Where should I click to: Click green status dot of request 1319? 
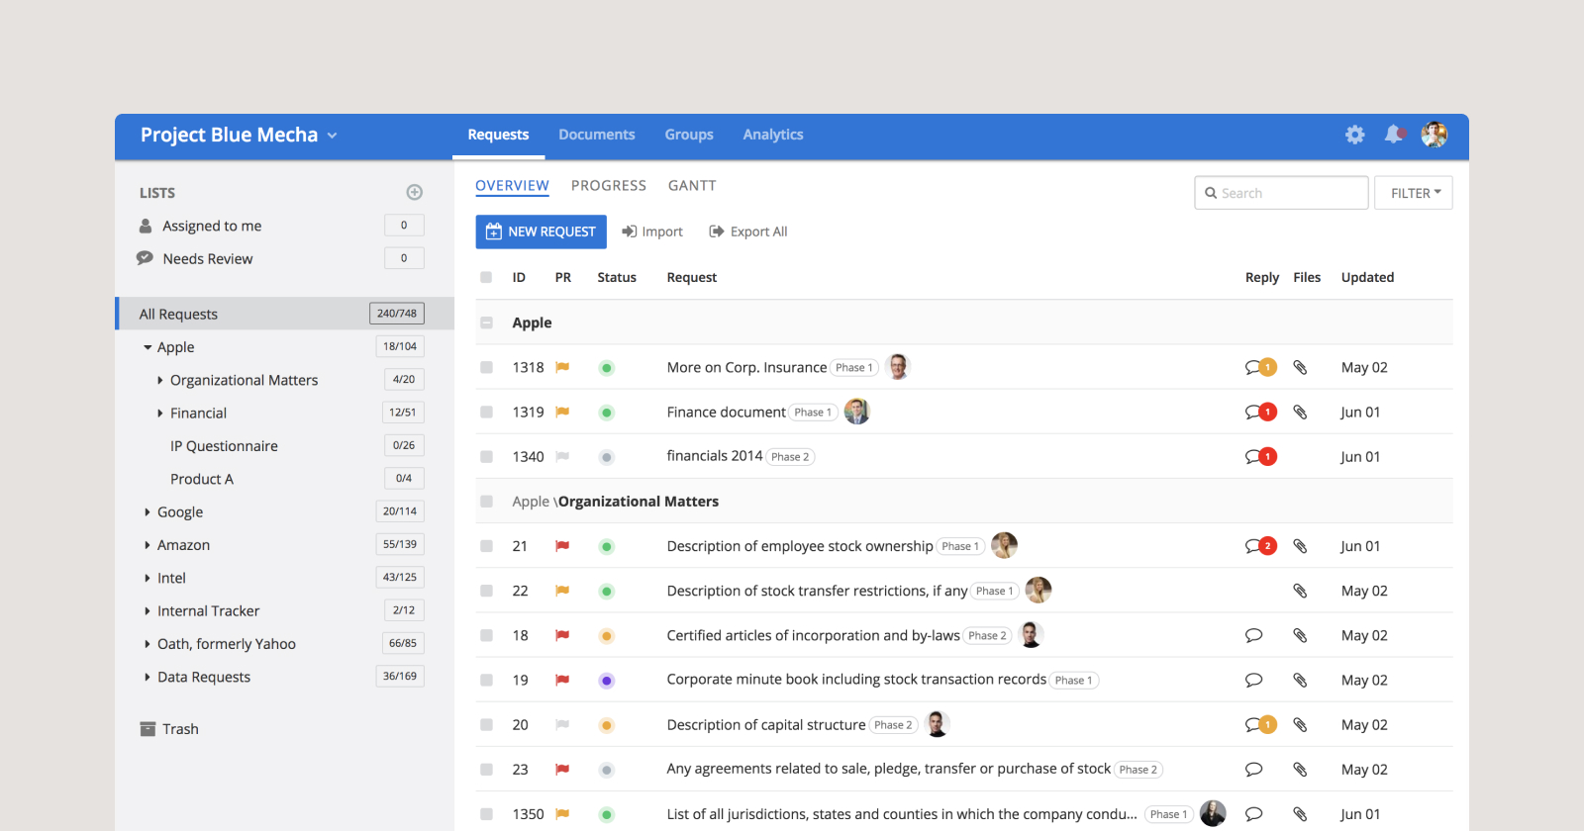pyautogui.click(x=607, y=413)
